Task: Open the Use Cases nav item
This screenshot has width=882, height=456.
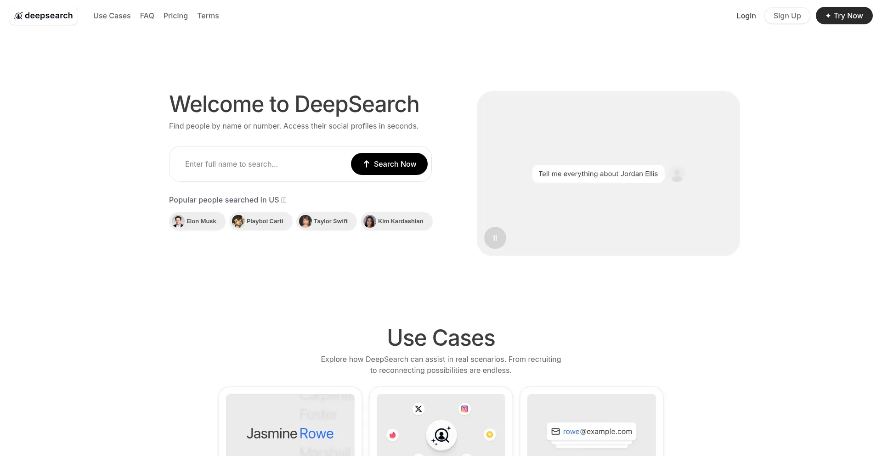Action: pos(112,16)
